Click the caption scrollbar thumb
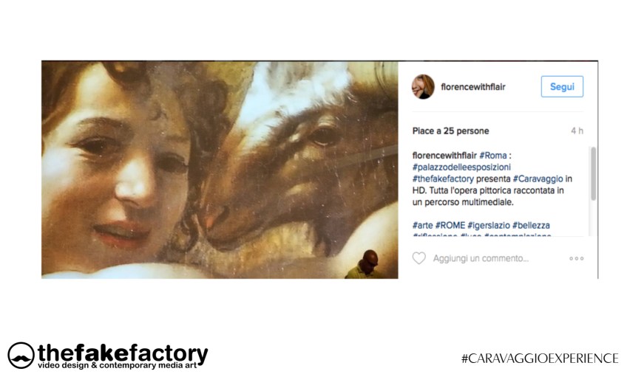 tap(594, 173)
